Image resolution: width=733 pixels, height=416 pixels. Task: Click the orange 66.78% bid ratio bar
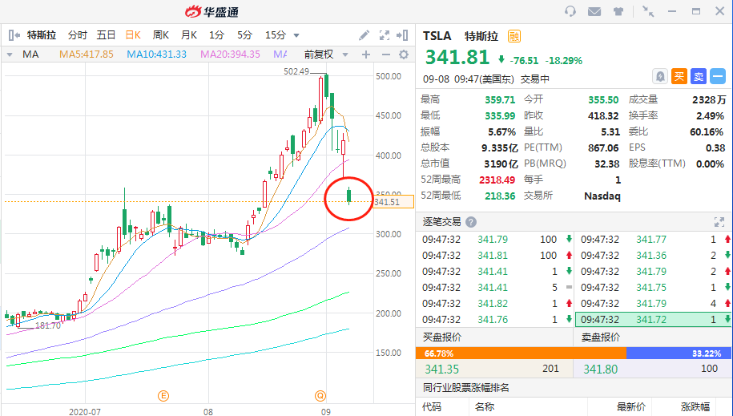(x=521, y=353)
